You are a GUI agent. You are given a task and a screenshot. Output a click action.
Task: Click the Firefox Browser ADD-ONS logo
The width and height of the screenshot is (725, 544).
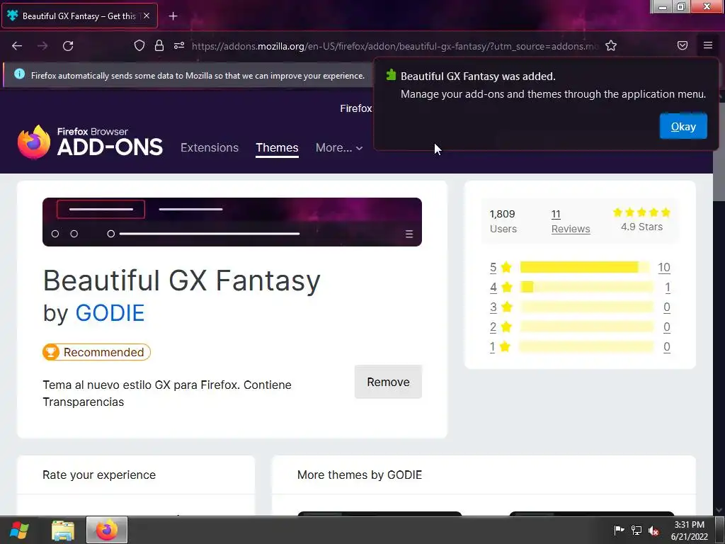[90, 142]
